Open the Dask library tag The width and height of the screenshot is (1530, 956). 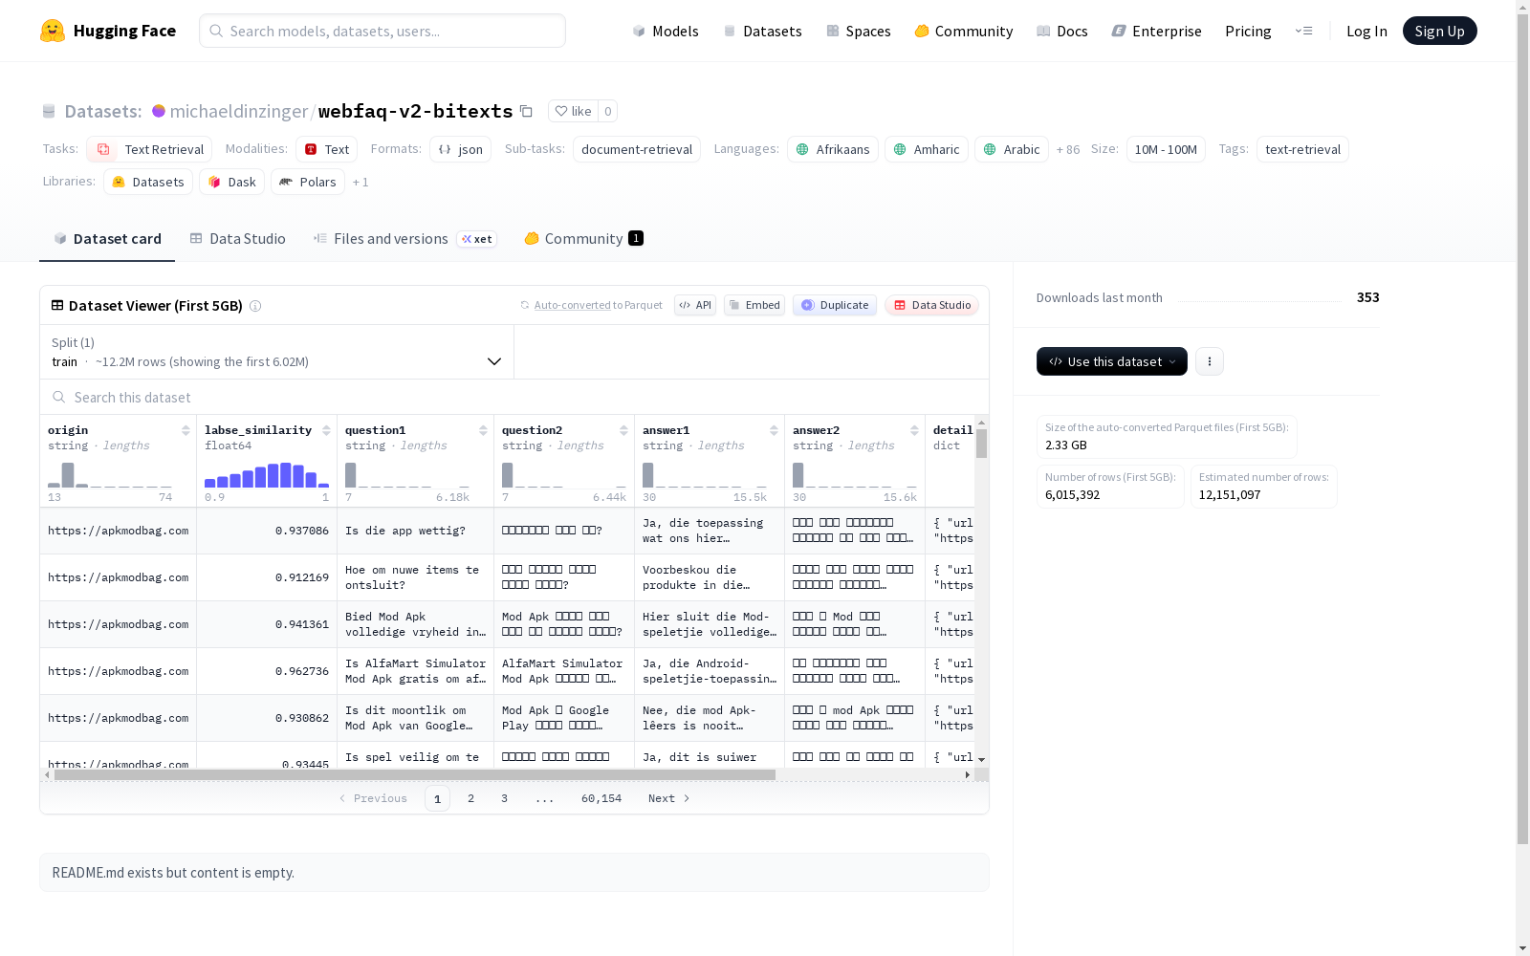coord(231,182)
